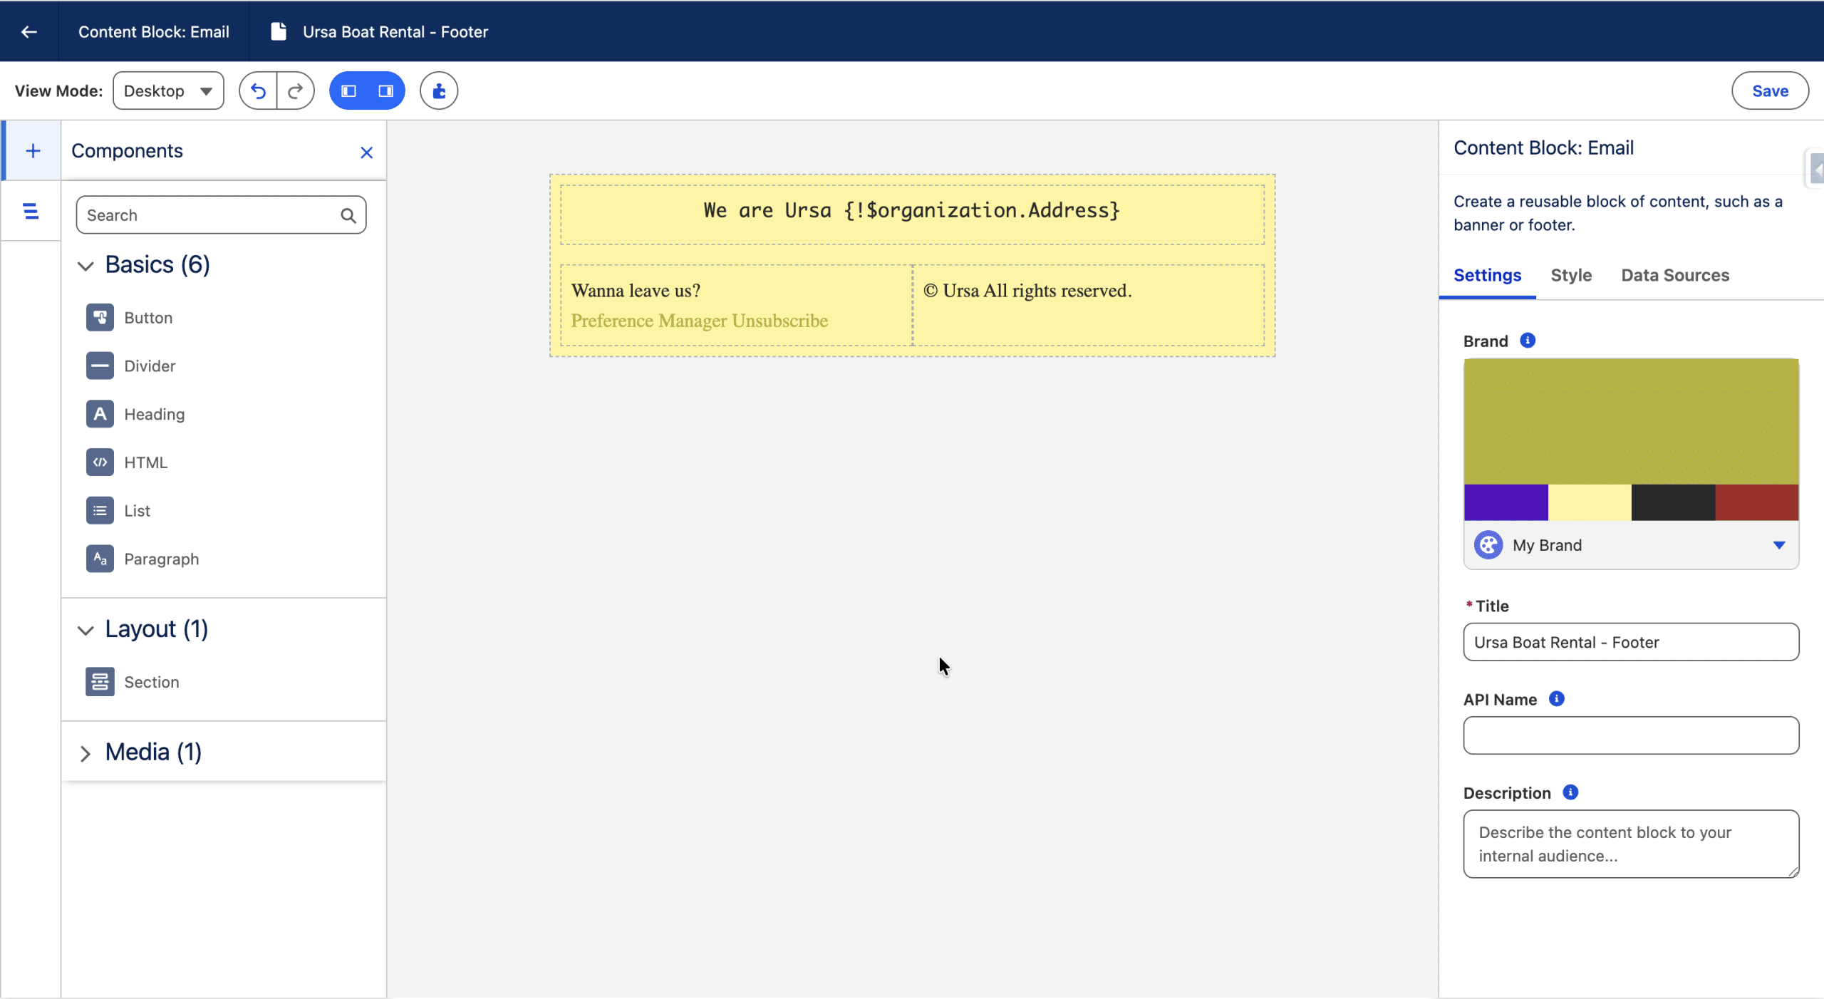The height and width of the screenshot is (999, 1824).
Task: Open the plus Components sidebar tab
Action: pos(32,150)
